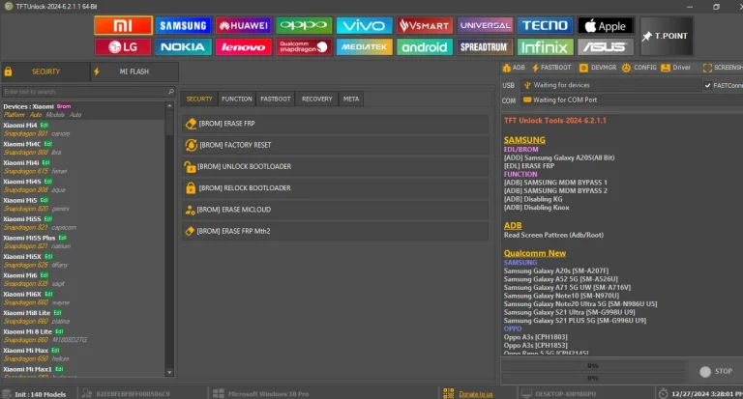Switch to the FASTBOOT tab

coord(276,99)
